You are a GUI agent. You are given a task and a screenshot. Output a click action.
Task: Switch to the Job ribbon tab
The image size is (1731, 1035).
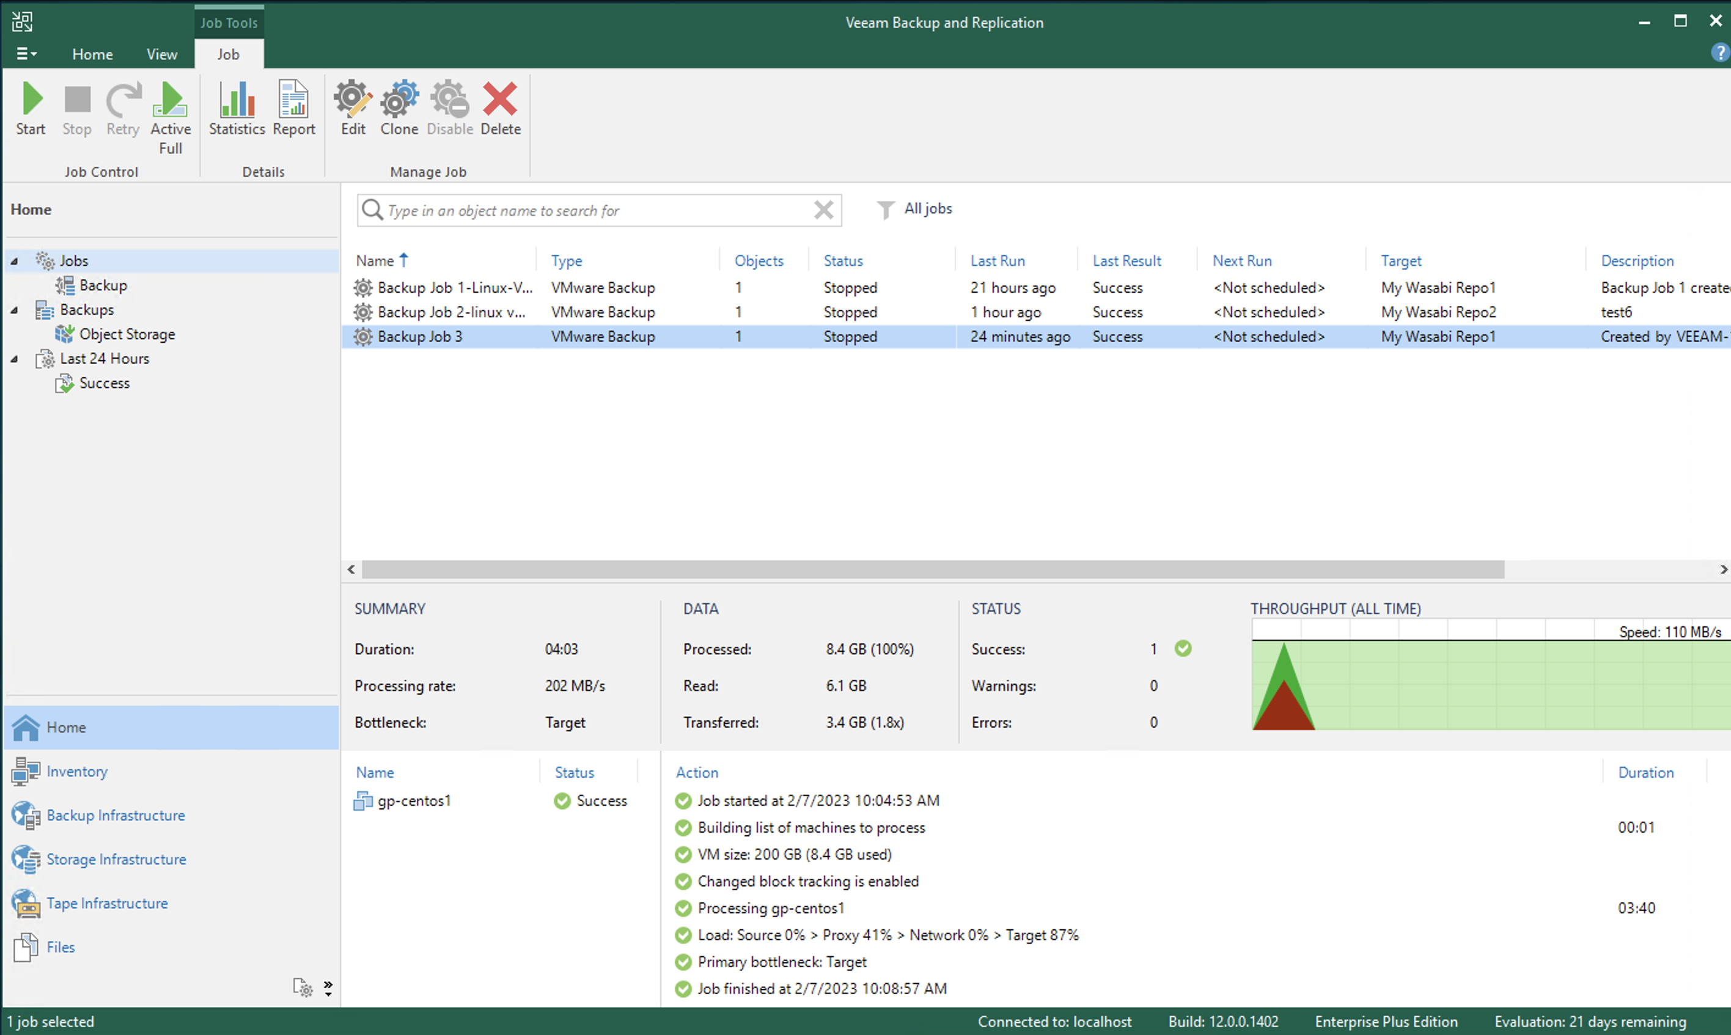(228, 54)
